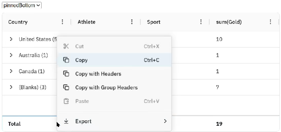Expand the Canada group row
The height and width of the screenshot is (132, 281).
pyautogui.click(x=11, y=71)
